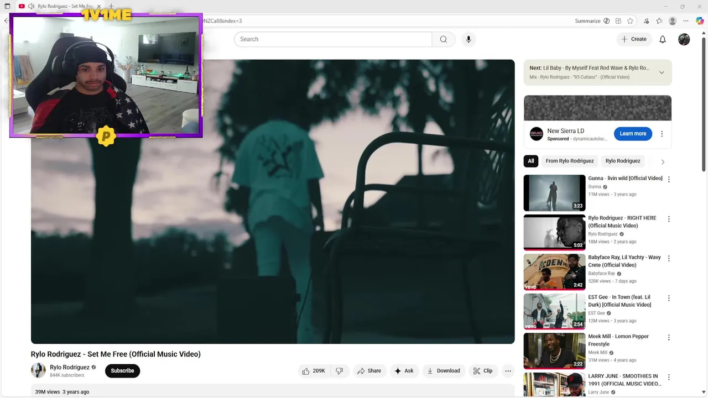Open Rylo Rodriguez channel avatar
Image resolution: width=708 pixels, height=398 pixels.
pos(38,370)
